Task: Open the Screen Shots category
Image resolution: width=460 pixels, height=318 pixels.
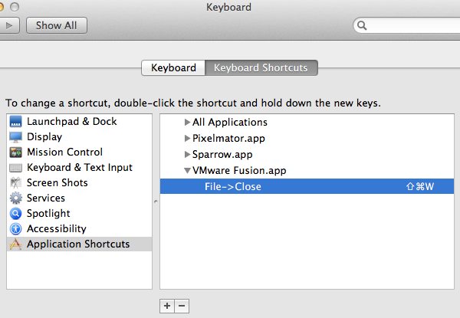Action: click(79, 182)
